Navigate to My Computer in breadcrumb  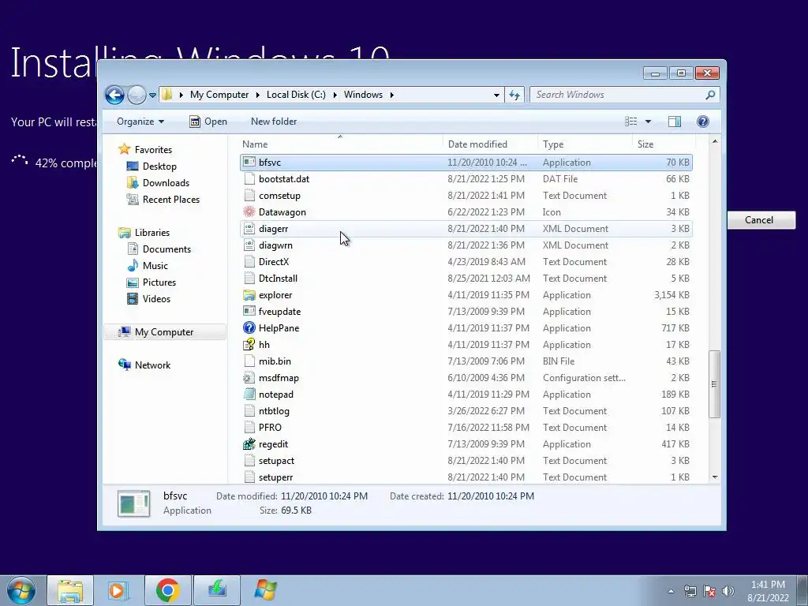(x=219, y=95)
